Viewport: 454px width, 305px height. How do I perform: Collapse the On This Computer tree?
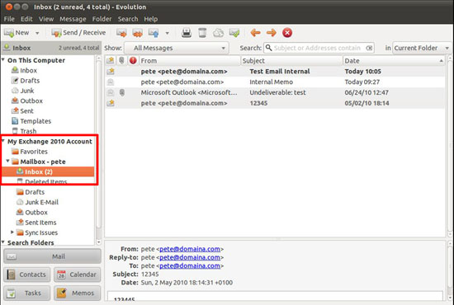pyautogui.click(x=3, y=60)
